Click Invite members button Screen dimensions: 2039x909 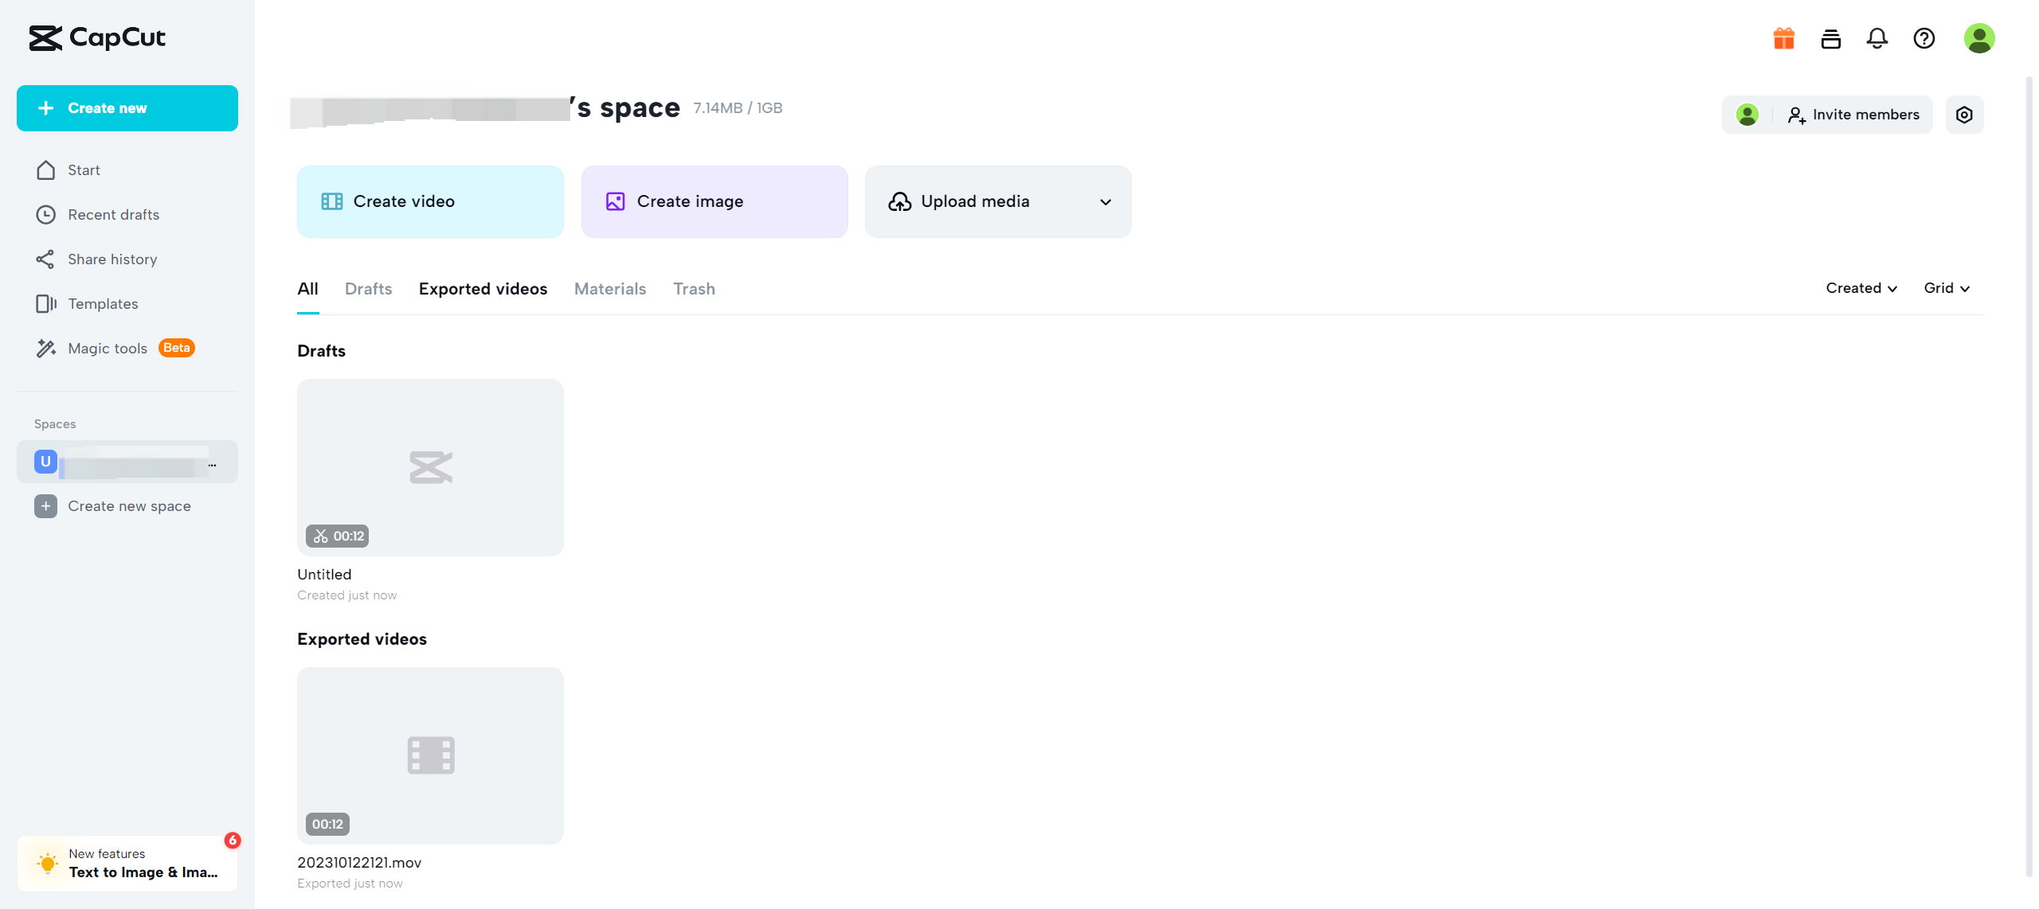[x=1853, y=115]
